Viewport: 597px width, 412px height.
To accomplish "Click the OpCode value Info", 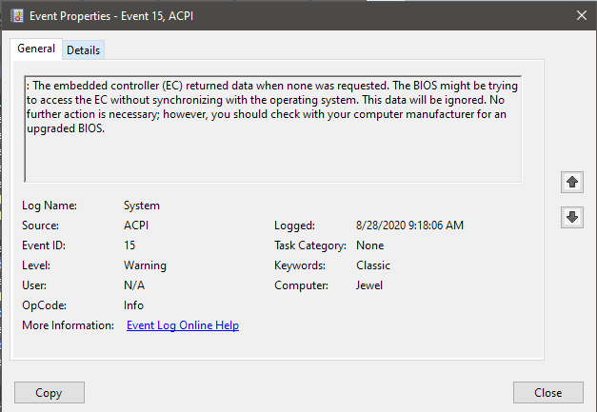I will tap(133, 305).
